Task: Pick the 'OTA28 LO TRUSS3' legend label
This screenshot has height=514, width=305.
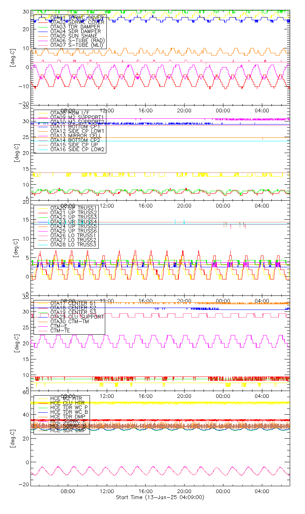Action: coord(74,244)
